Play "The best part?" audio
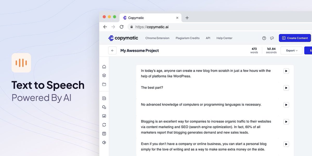Screen dimensions: 312x156 tap(286, 88)
